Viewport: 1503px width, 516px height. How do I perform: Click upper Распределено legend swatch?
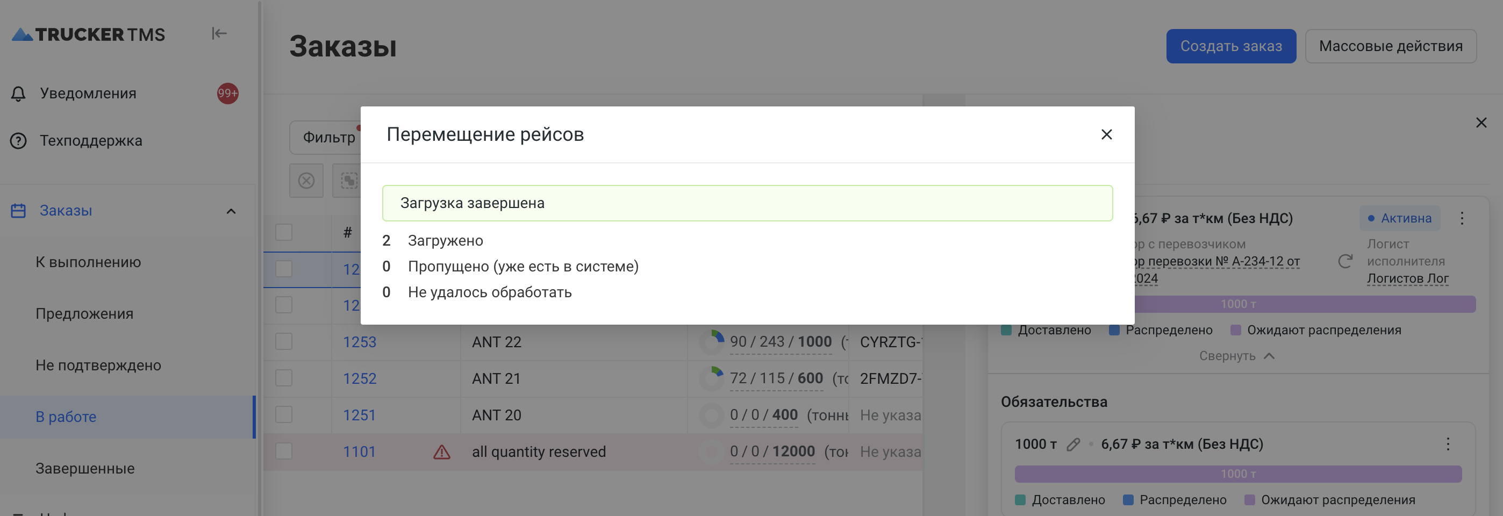(1114, 331)
